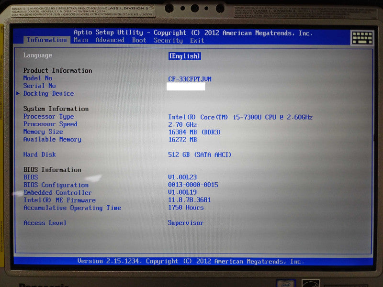Select the Access Level label

coord(45,223)
